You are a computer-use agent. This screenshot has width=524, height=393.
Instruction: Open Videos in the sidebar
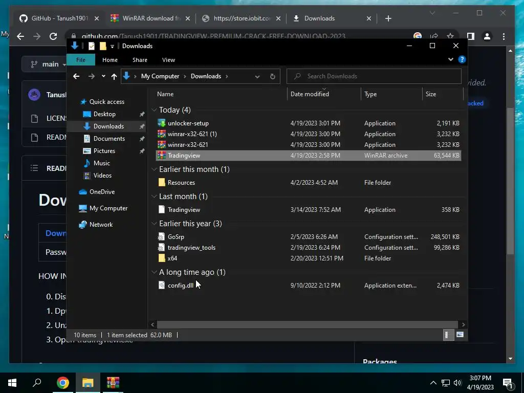pyautogui.click(x=102, y=175)
